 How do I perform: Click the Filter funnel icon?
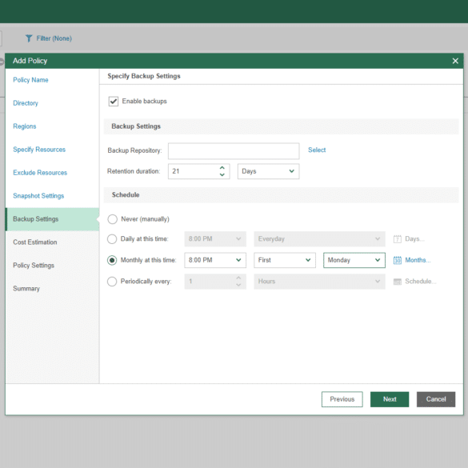pyautogui.click(x=29, y=38)
